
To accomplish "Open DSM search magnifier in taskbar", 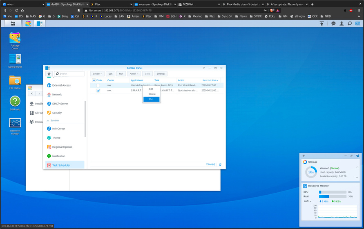I will [x=349, y=23].
